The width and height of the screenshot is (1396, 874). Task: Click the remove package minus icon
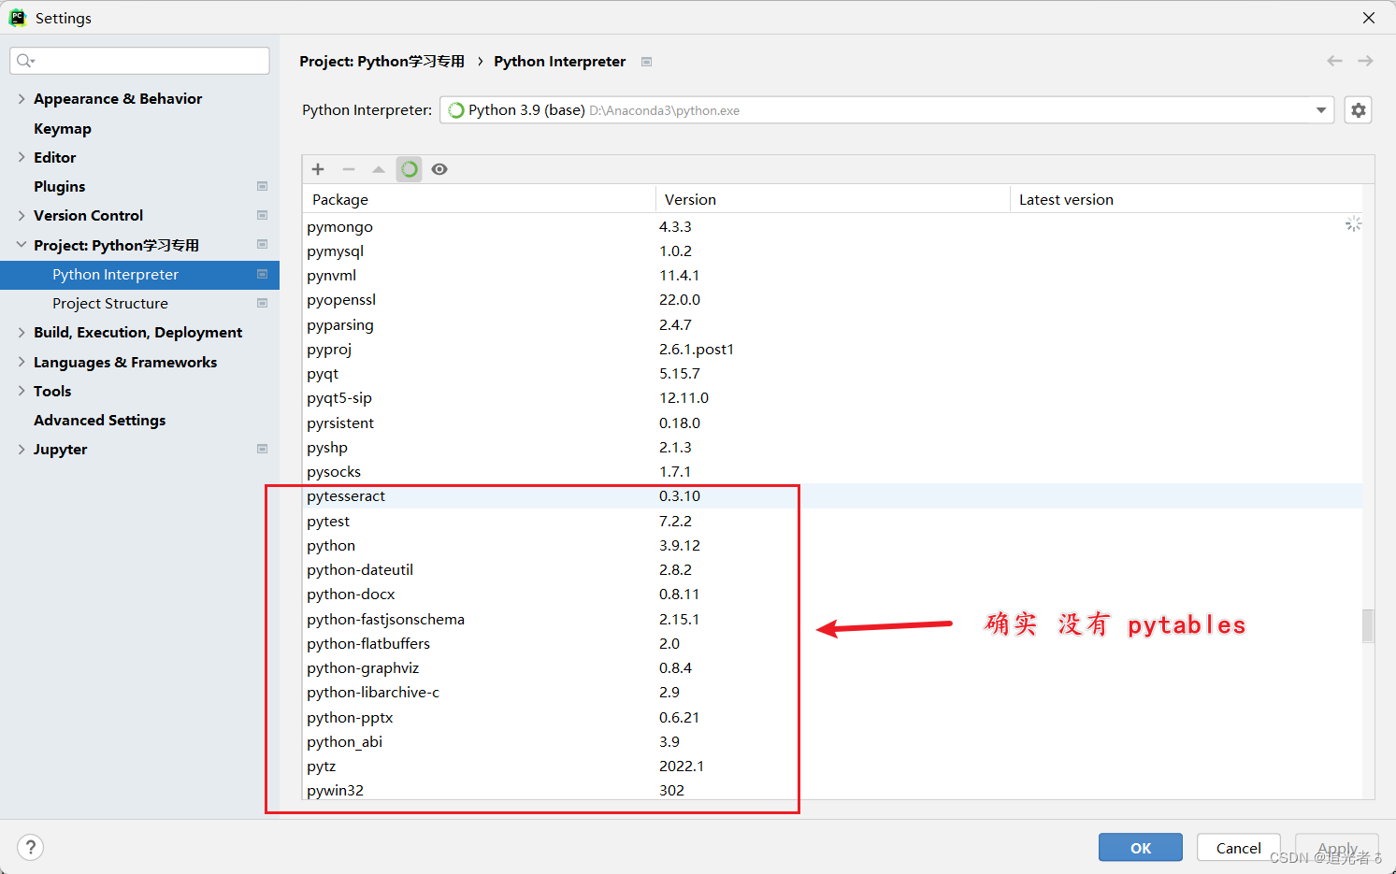(349, 169)
